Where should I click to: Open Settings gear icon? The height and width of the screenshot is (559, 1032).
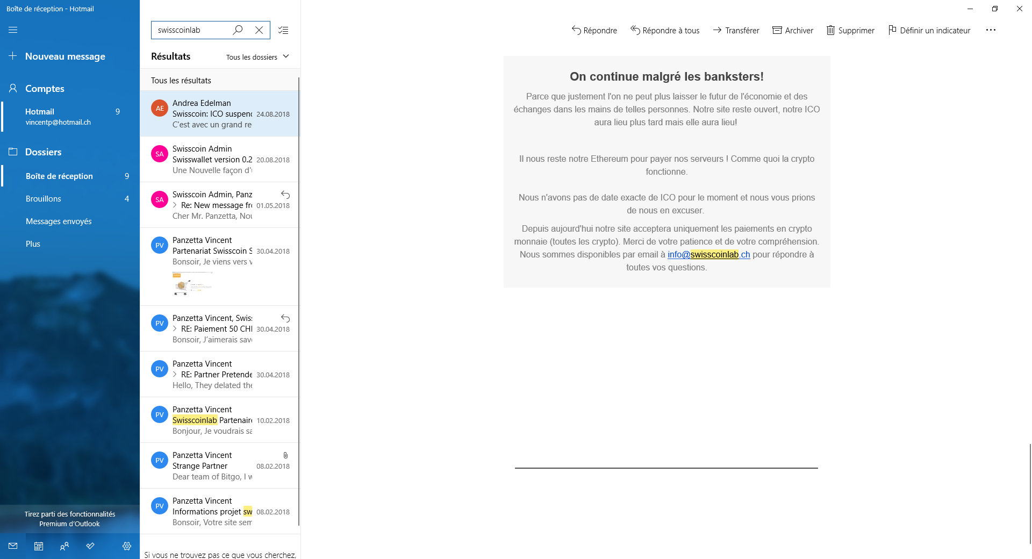pyautogui.click(x=127, y=546)
